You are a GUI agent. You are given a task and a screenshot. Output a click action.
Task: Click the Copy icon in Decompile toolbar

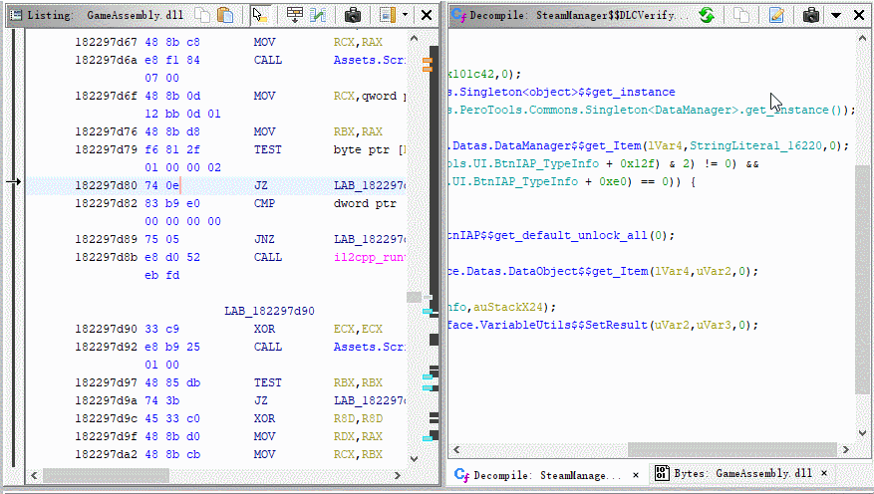point(741,15)
